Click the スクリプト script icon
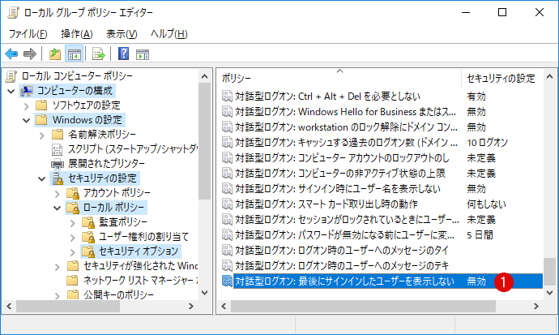This screenshot has width=559, height=335. pyautogui.click(x=57, y=149)
